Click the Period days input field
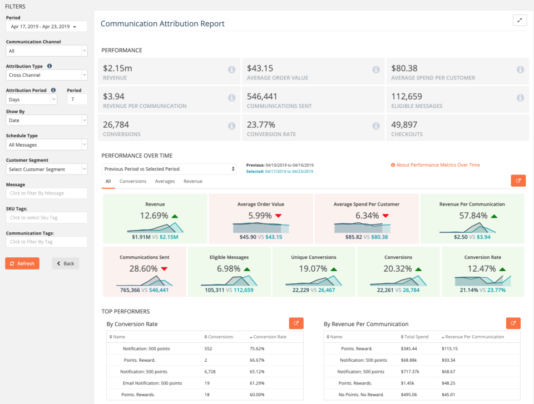This screenshot has height=404, width=534. pyautogui.click(x=76, y=98)
